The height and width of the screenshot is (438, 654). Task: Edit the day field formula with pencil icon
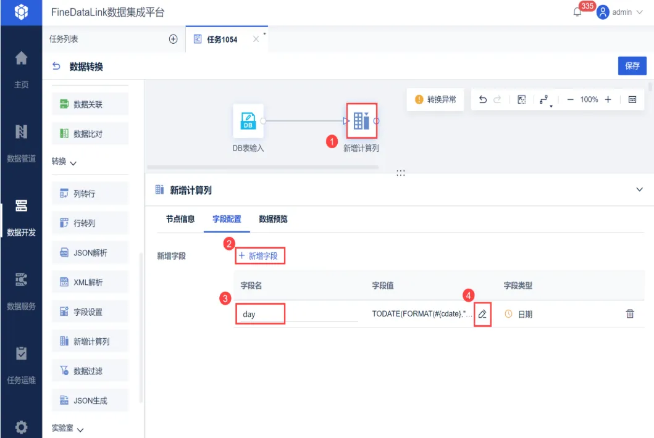[482, 314]
